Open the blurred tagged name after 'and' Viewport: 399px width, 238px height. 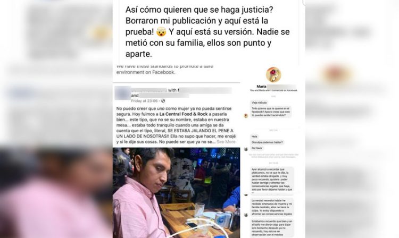164,96
